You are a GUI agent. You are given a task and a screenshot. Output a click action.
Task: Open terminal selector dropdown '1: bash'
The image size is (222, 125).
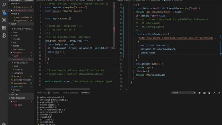(183, 93)
